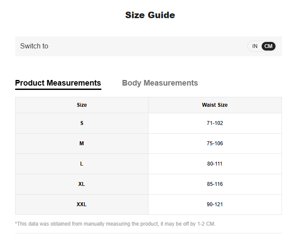Select the XL size row label

(x=81, y=184)
